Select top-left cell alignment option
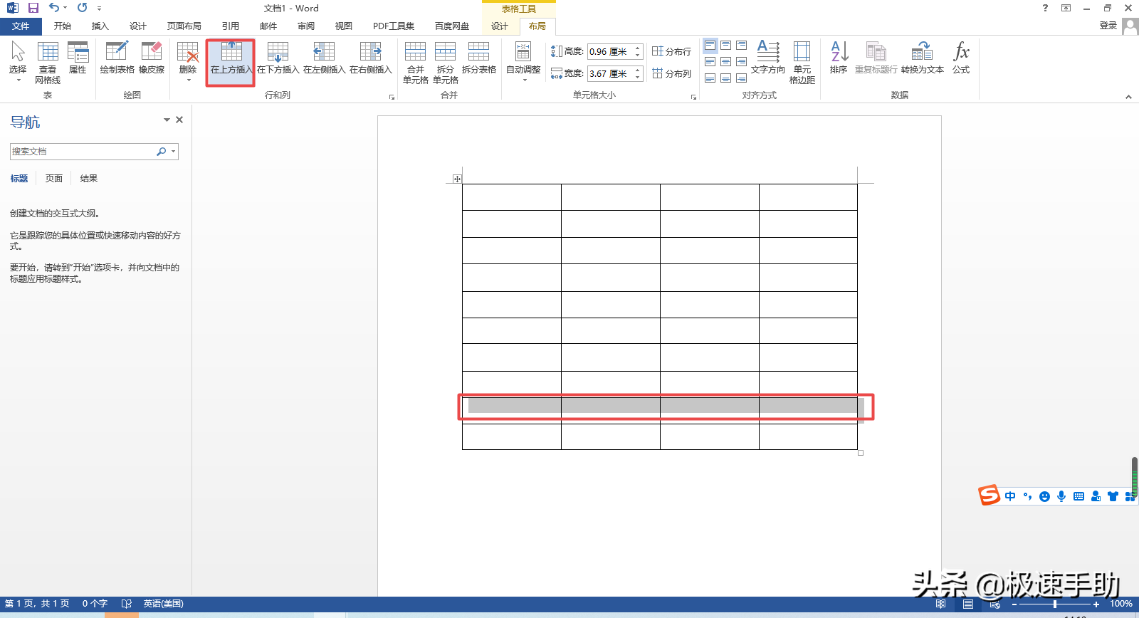The height and width of the screenshot is (618, 1139). coord(710,46)
